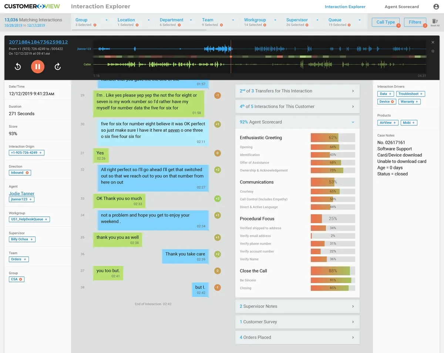Add the Orders team filter
The width and height of the screenshot is (444, 353).
click(x=25, y=259)
